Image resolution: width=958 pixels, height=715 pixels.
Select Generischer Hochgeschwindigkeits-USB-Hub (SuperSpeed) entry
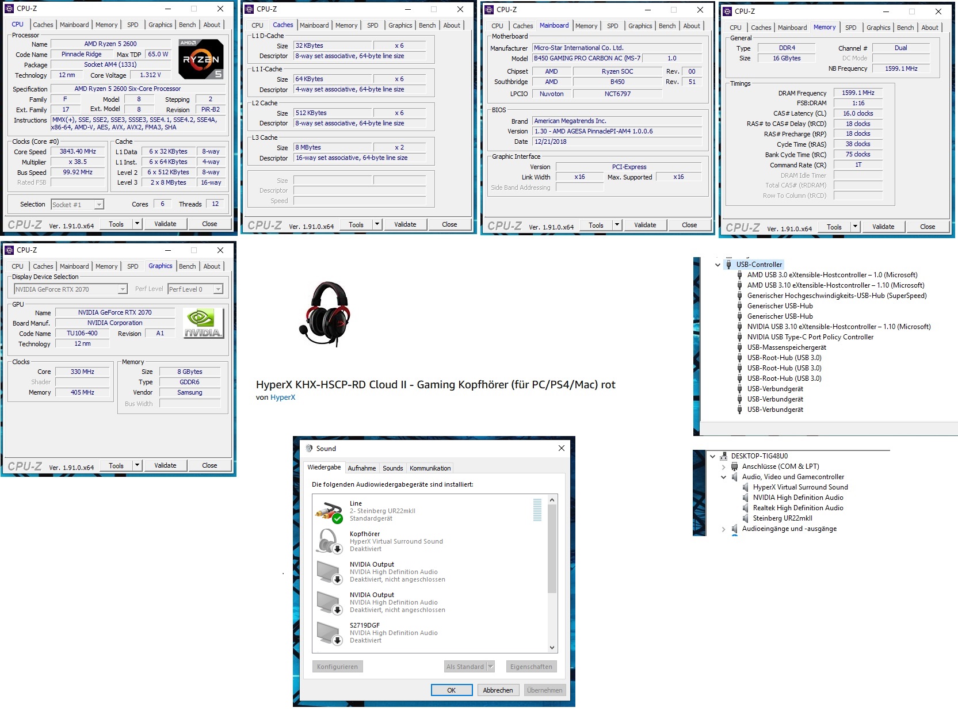pos(837,296)
